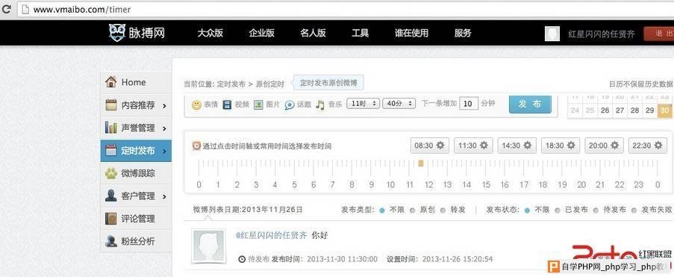Open the 11时 hour dropdown
This screenshot has height=277, width=674.
point(363,103)
